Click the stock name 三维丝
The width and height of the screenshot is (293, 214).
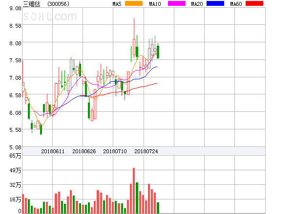[x=32, y=4]
